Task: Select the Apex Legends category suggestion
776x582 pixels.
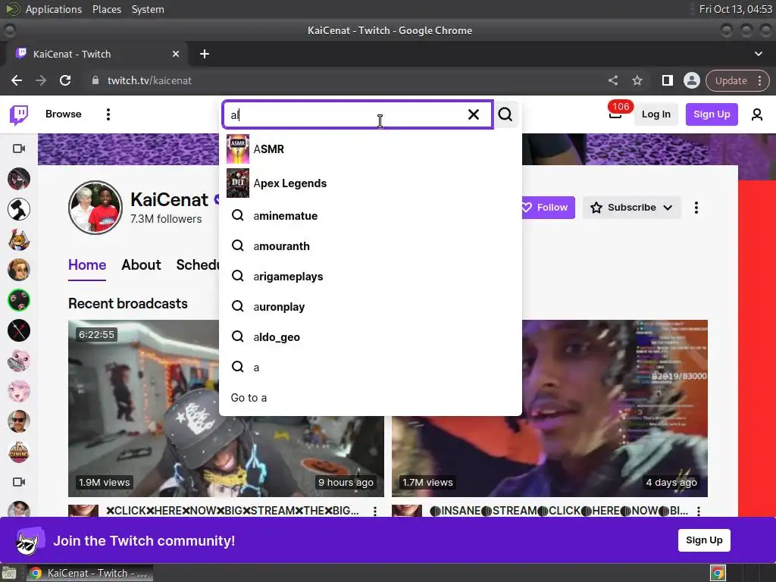Action: tap(370, 183)
